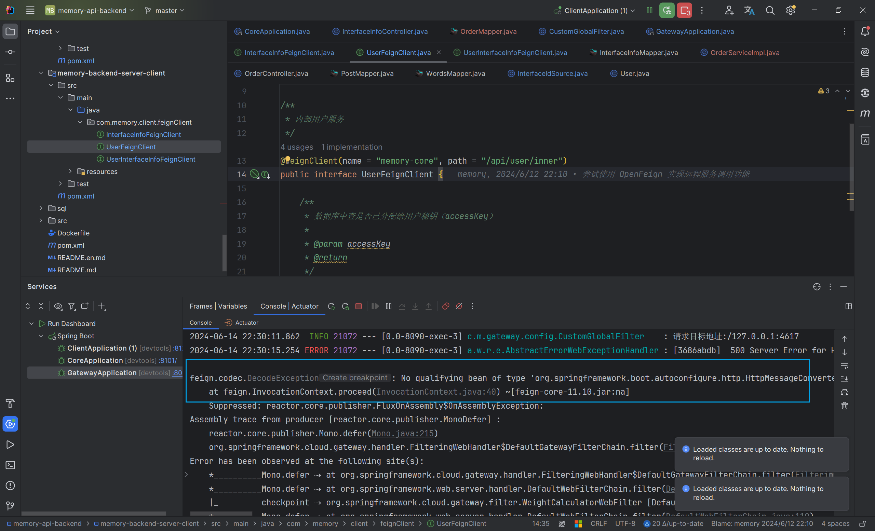Open the Project view dropdown

[x=43, y=31]
